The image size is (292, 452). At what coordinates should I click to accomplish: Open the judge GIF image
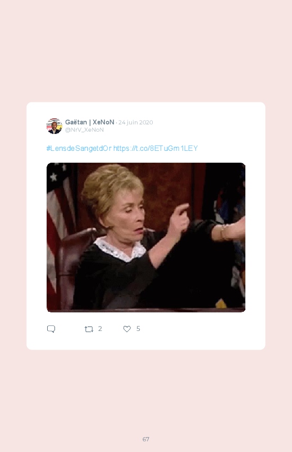[x=146, y=237]
